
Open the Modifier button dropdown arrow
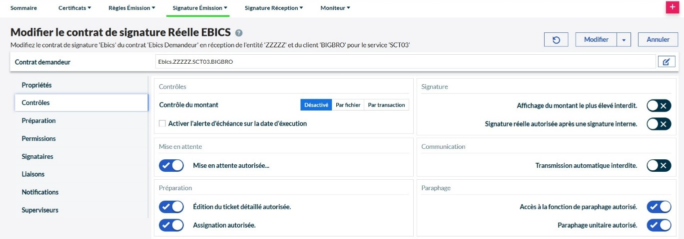(x=624, y=40)
